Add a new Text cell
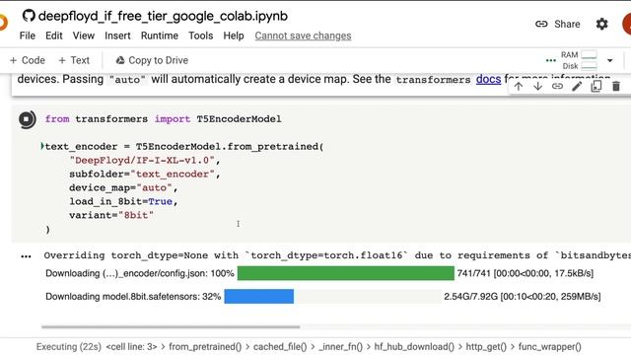 click(x=74, y=60)
